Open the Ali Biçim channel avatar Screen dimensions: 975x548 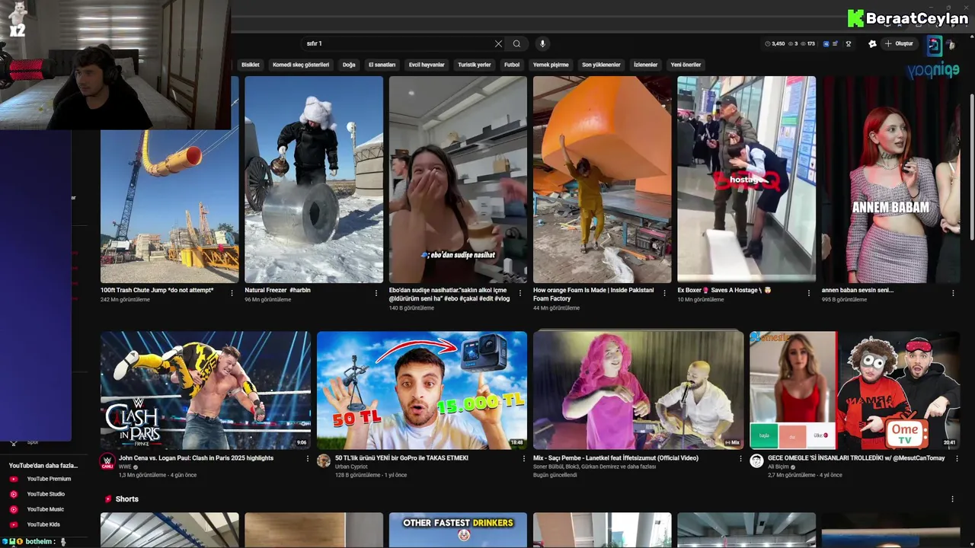coord(756,461)
